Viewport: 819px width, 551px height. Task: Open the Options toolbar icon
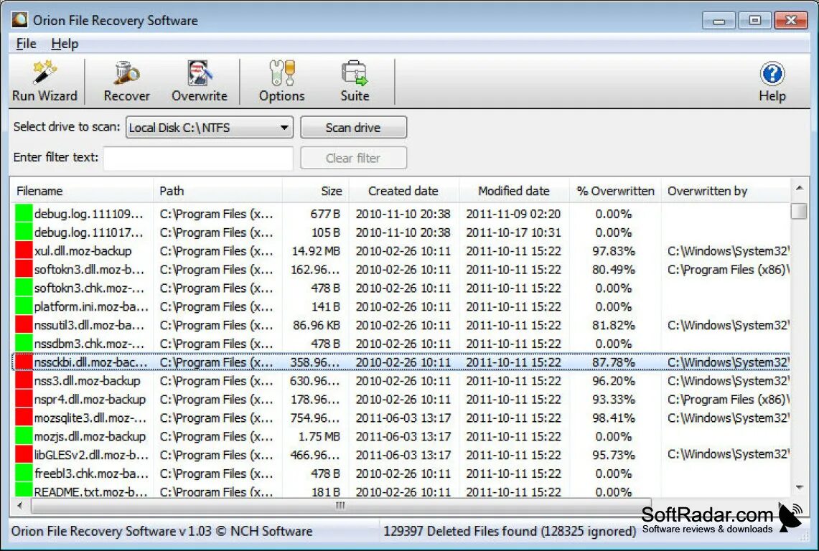(x=281, y=81)
